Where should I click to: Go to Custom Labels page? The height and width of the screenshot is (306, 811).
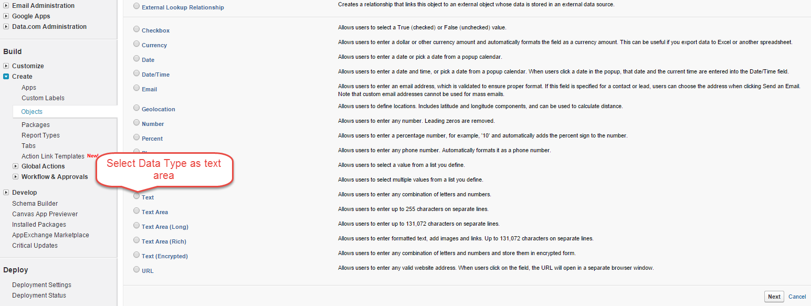(43, 98)
